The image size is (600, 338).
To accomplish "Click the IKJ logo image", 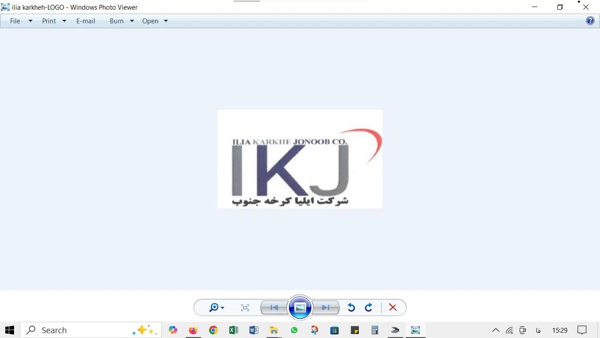I will [300, 159].
